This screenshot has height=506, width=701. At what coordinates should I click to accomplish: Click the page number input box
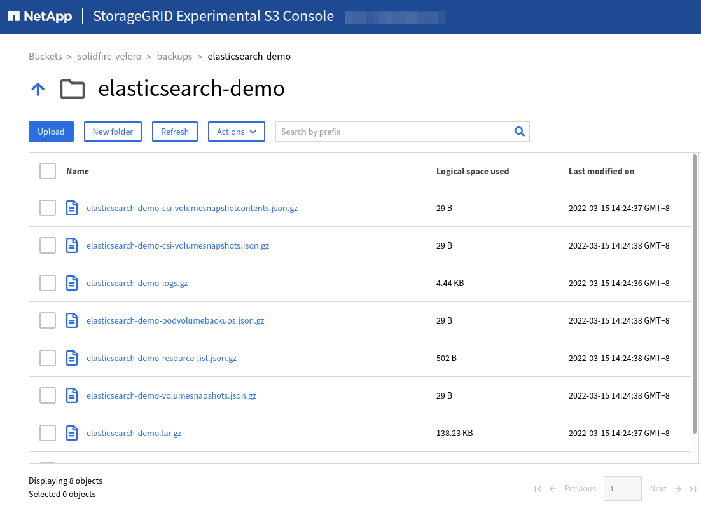click(622, 489)
